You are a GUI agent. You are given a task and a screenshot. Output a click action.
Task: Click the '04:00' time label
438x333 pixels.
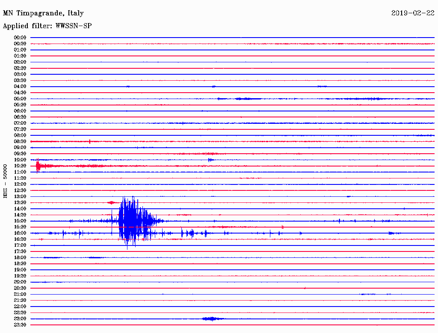20,87
